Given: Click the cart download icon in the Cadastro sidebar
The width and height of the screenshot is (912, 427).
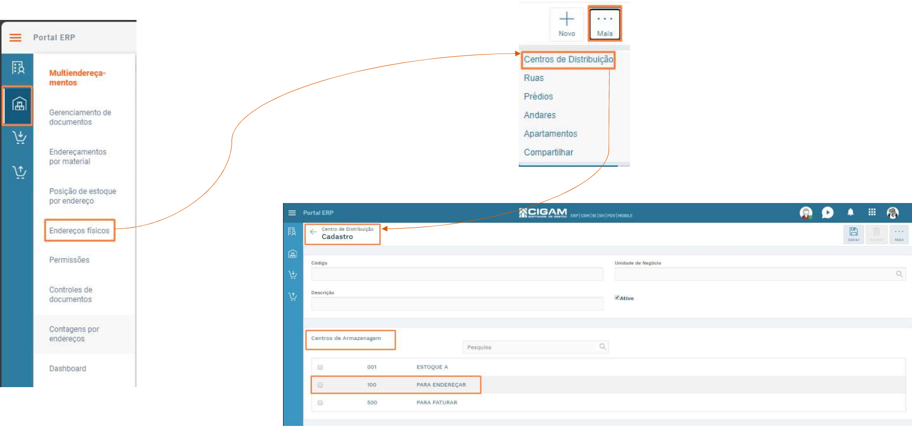Looking at the screenshot, I should (x=292, y=275).
